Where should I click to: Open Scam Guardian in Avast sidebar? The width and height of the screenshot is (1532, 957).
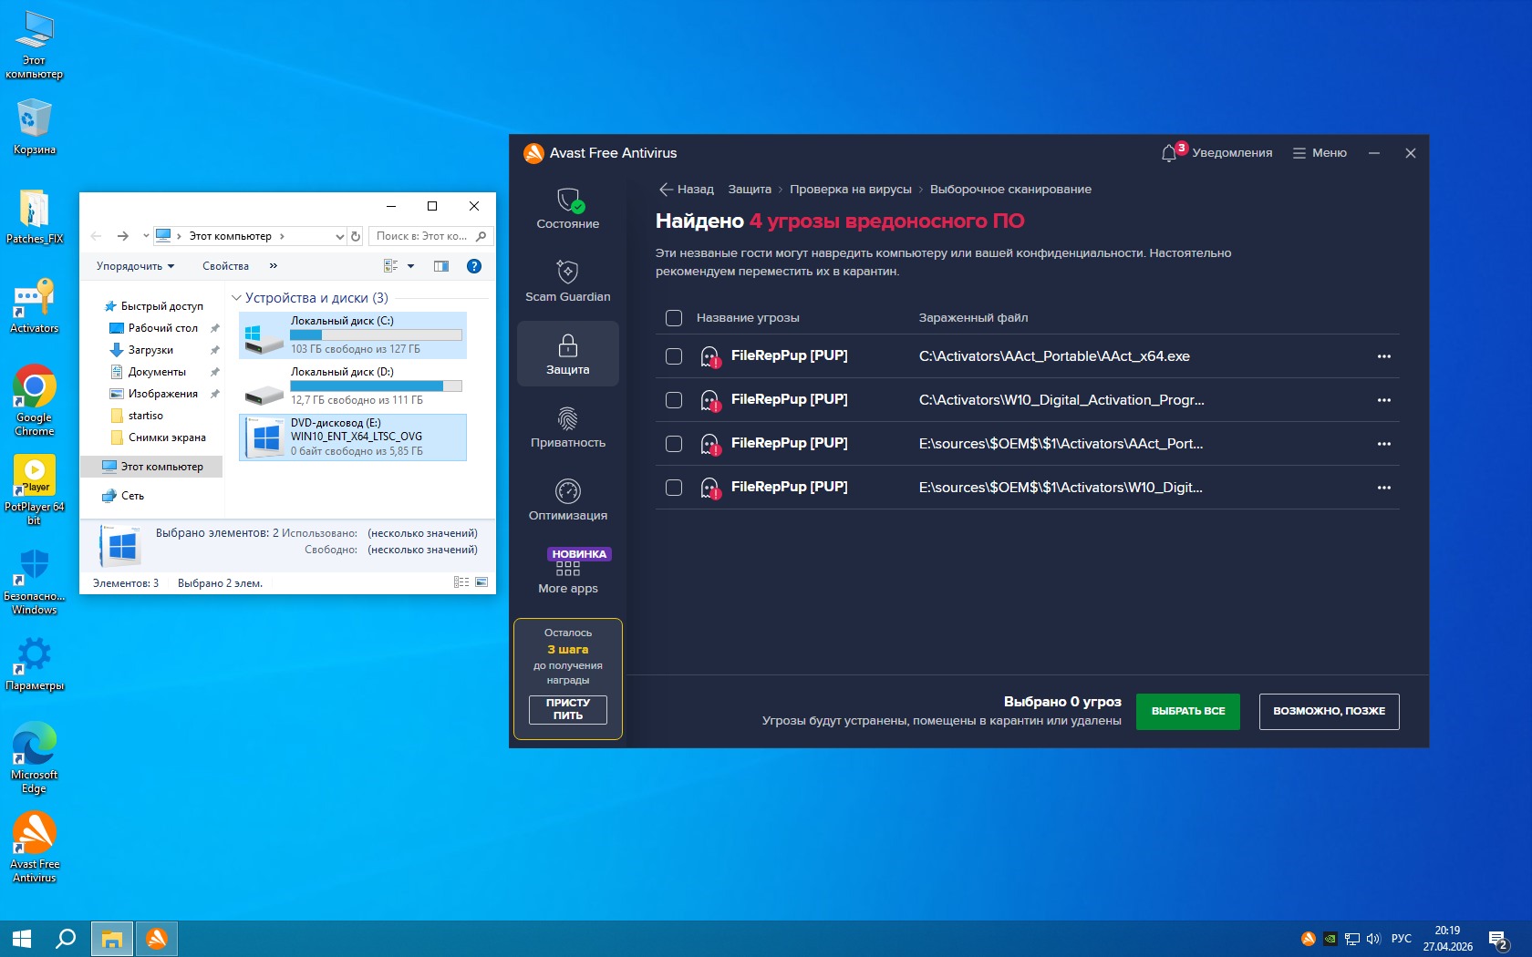pos(567,281)
